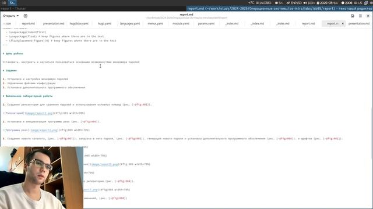
Task: Click the [-@fig:001] reference in step 1
Action: point(141,105)
